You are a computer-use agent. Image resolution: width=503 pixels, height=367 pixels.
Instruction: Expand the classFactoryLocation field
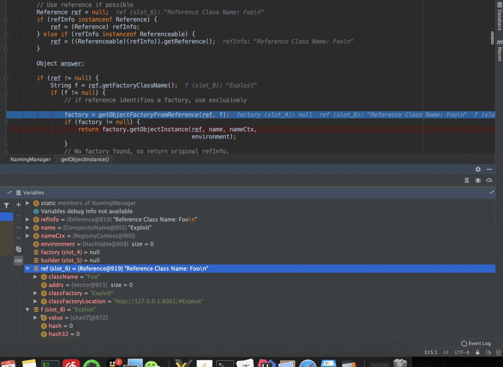click(x=35, y=301)
